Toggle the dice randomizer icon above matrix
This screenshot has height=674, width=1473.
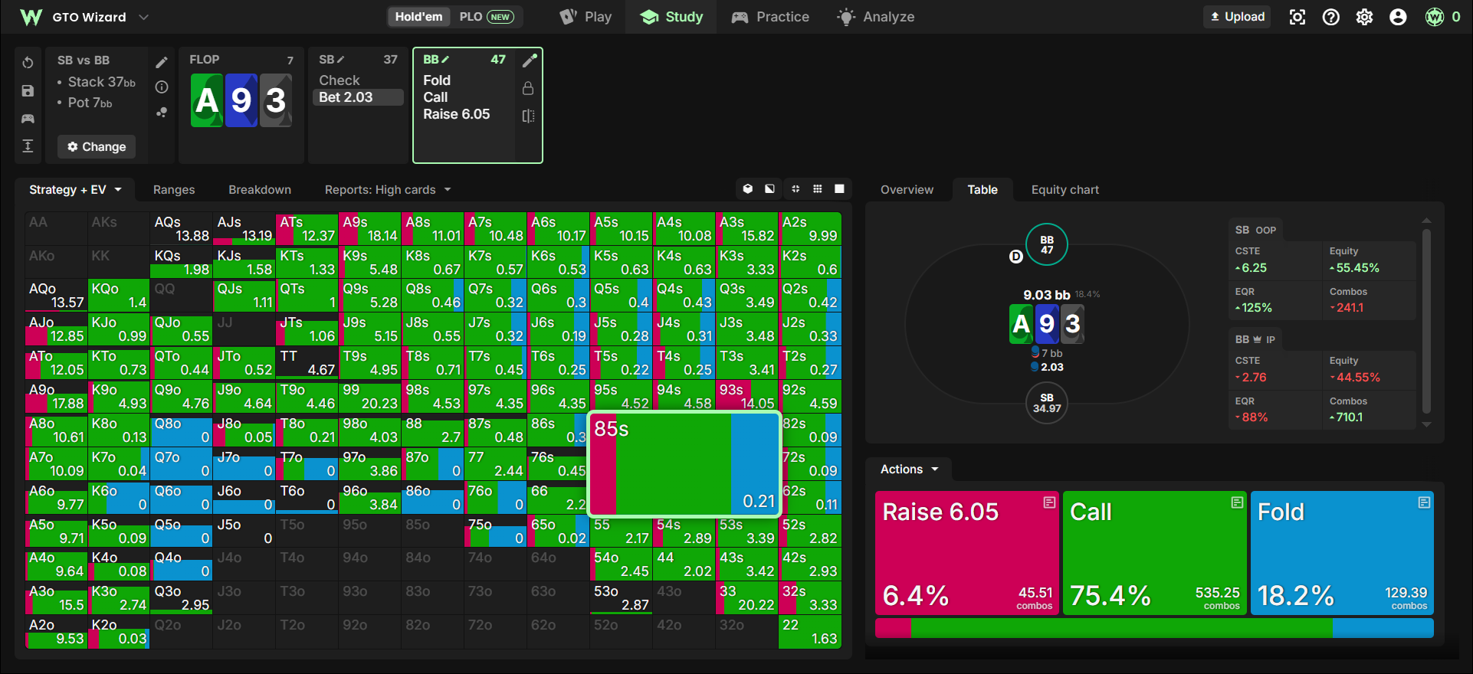tap(748, 188)
